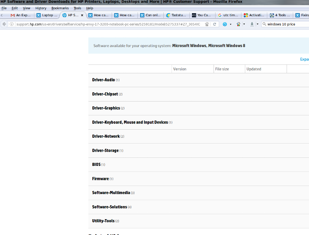Click the magnifier icon in search box

pyautogui.click(x=264, y=24)
